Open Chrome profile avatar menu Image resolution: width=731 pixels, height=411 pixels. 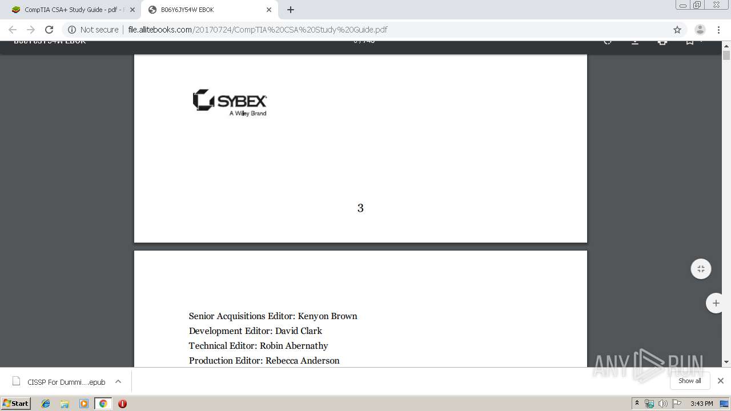[x=700, y=30]
